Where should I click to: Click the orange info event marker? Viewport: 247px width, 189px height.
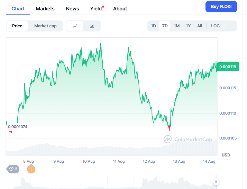coord(31,169)
